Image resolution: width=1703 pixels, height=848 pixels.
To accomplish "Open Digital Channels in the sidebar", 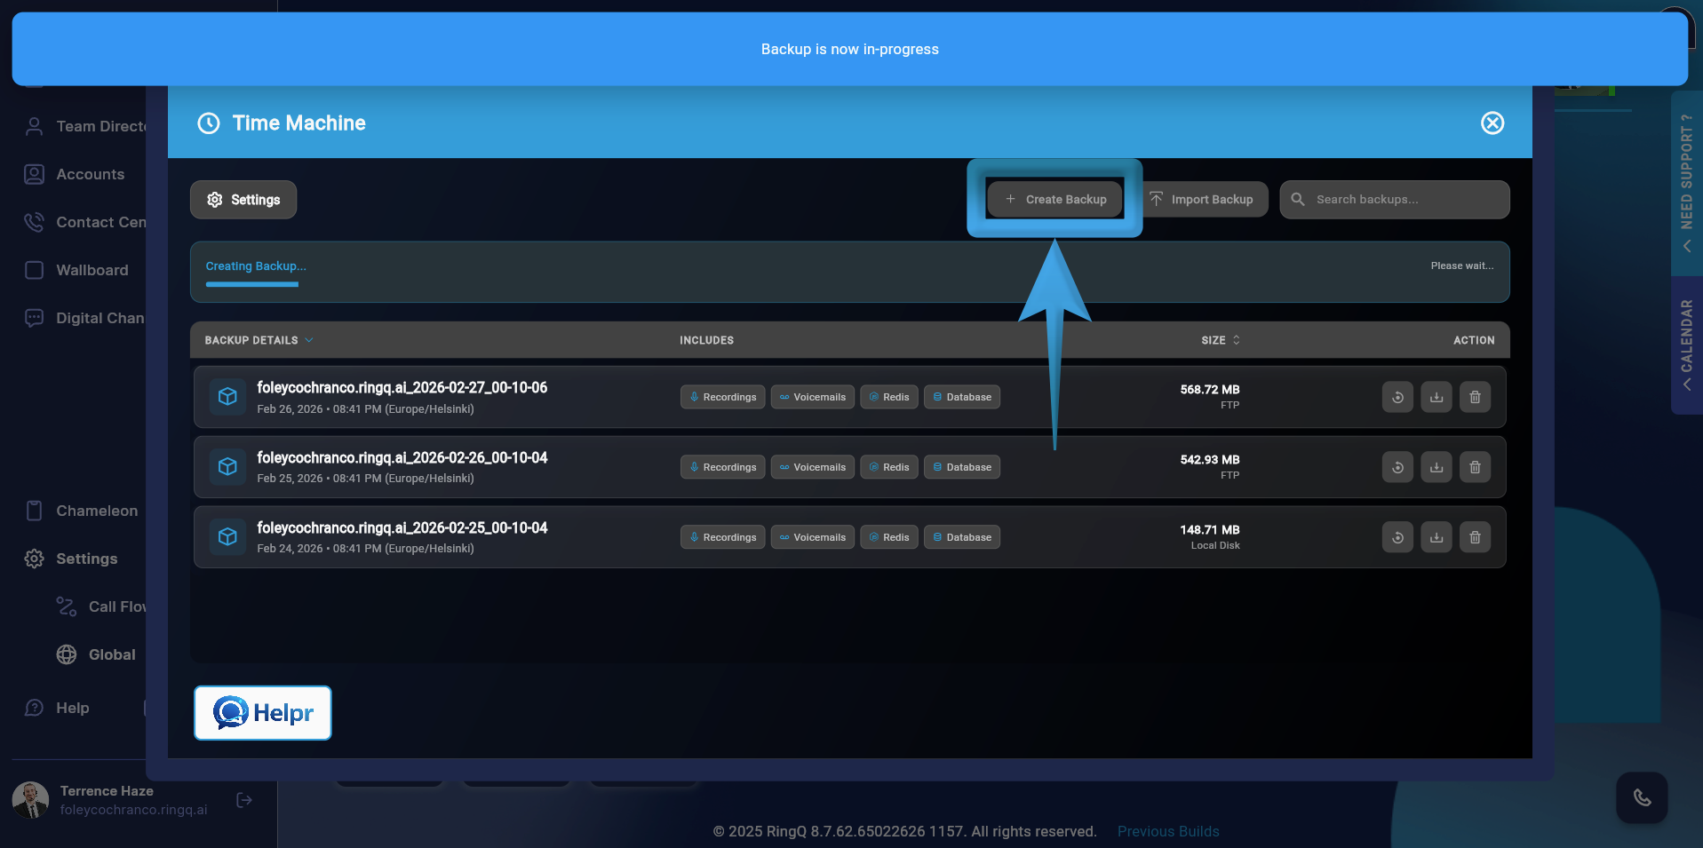I will [100, 318].
